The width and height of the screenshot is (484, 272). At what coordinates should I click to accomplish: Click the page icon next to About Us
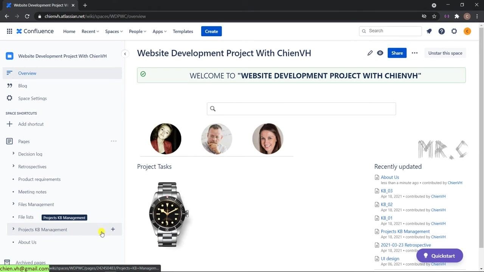coord(377,177)
